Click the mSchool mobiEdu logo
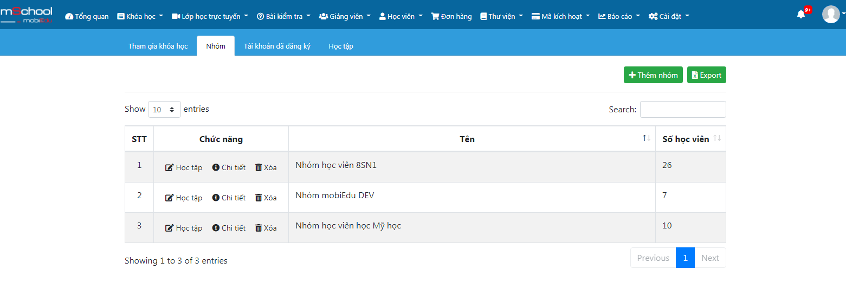 (27, 15)
